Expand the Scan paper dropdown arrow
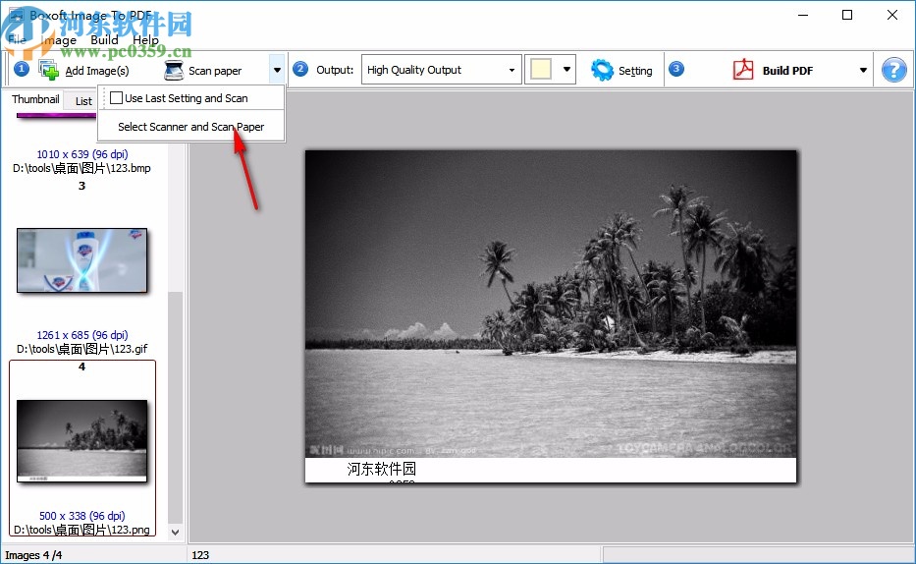 [277, 70]
